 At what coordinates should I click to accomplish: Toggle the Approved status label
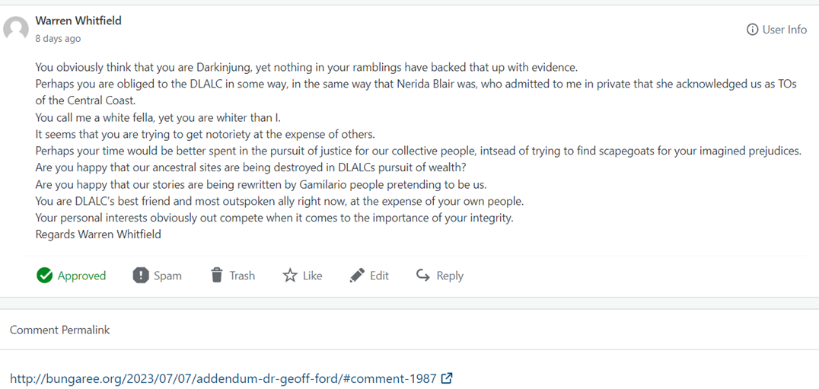click(81, 276)
